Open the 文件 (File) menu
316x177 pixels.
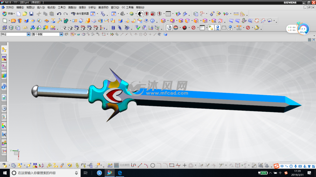tap(10, 7)
